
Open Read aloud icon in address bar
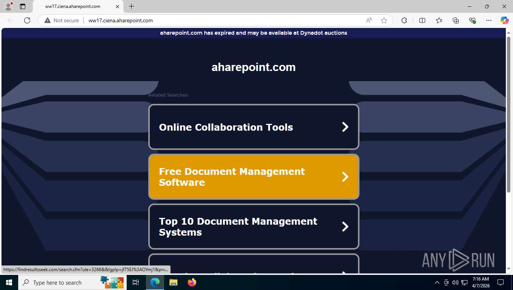click(369, 20)
